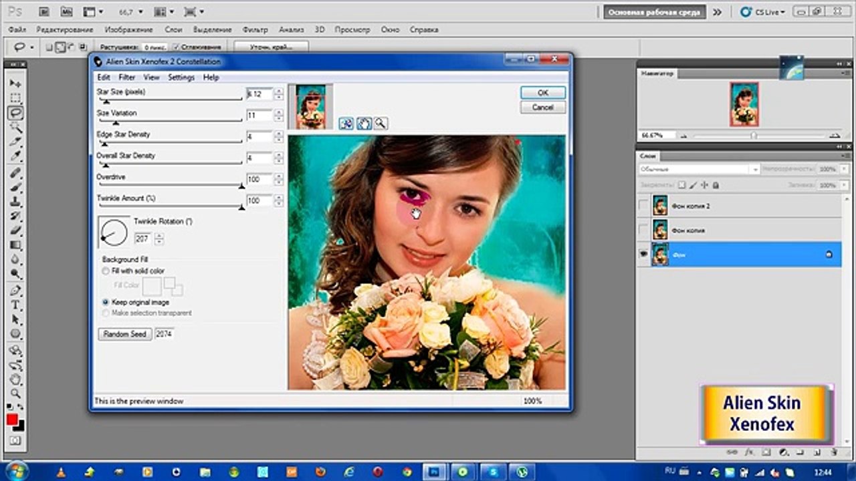The width and height of the screenshot is (856, 481).
Task: Show the 'Фон копия 2' layer
Action: [643, 206]
